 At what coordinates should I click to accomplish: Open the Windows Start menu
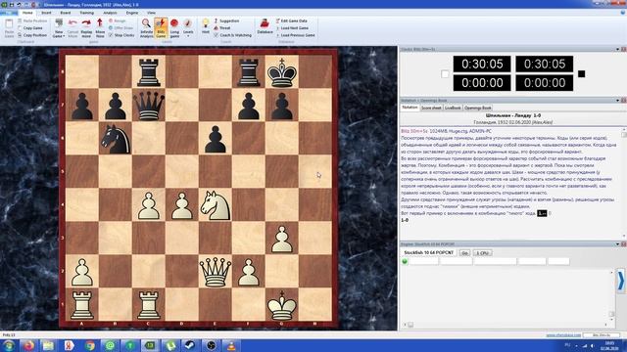9,345
